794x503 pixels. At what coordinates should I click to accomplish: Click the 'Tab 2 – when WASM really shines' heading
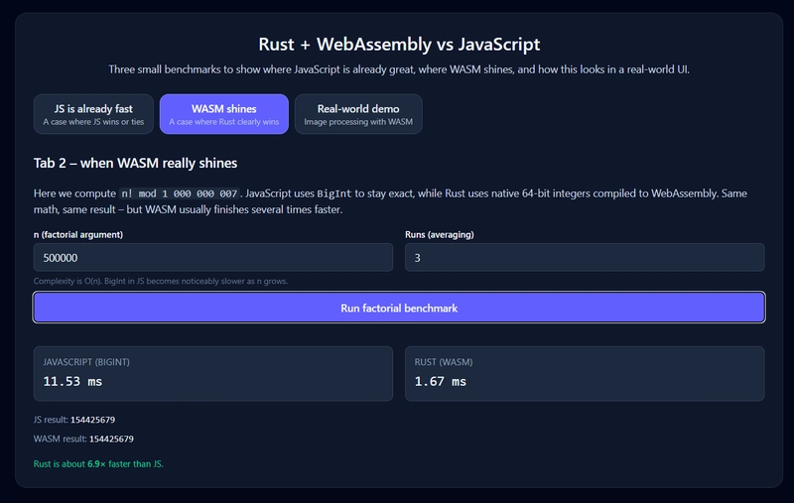point(135,163)
